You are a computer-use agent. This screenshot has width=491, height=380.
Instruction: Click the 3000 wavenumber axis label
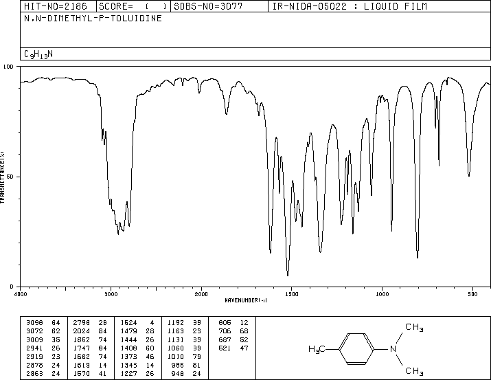[x=111, y=294]
